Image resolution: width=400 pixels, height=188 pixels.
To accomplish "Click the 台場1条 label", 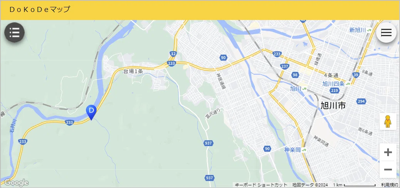I will (133, 72).
